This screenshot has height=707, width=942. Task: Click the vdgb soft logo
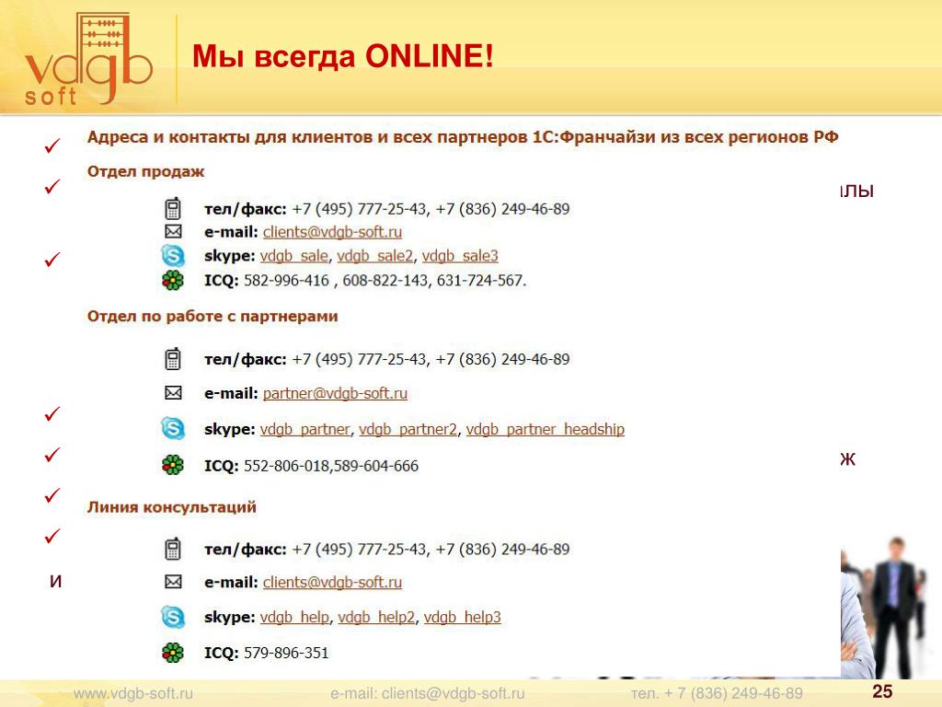88,59
